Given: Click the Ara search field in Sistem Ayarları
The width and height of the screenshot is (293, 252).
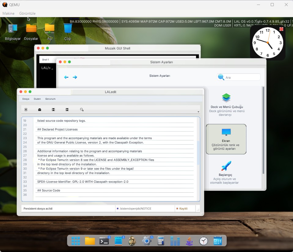Looking at the screenshot, I should point(239,77).
